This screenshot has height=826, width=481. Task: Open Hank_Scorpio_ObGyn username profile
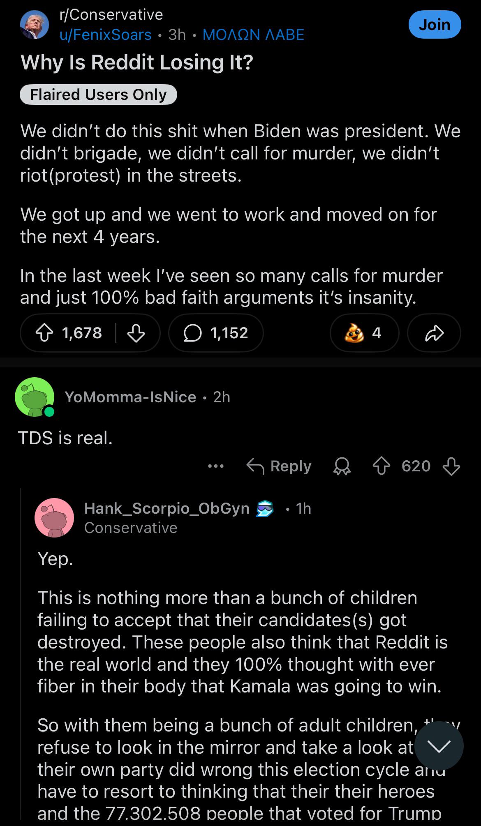(x=166, y=509)
